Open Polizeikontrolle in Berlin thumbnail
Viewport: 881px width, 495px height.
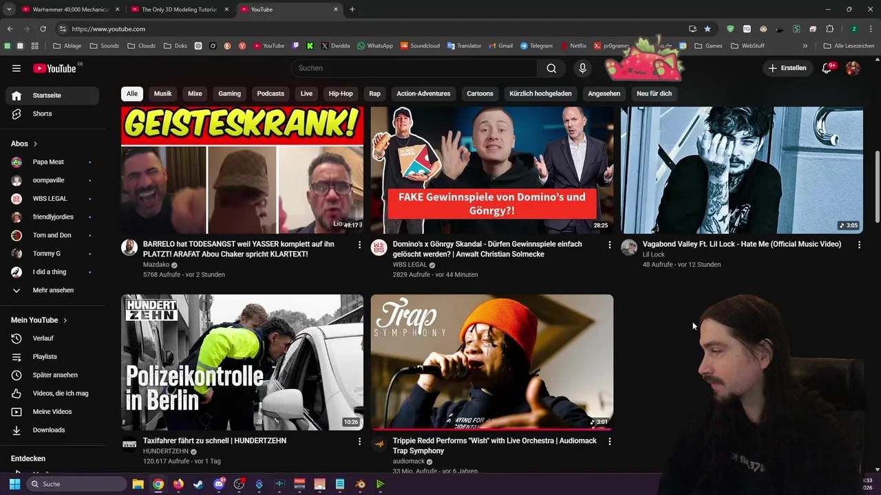(x=242, y=362)
